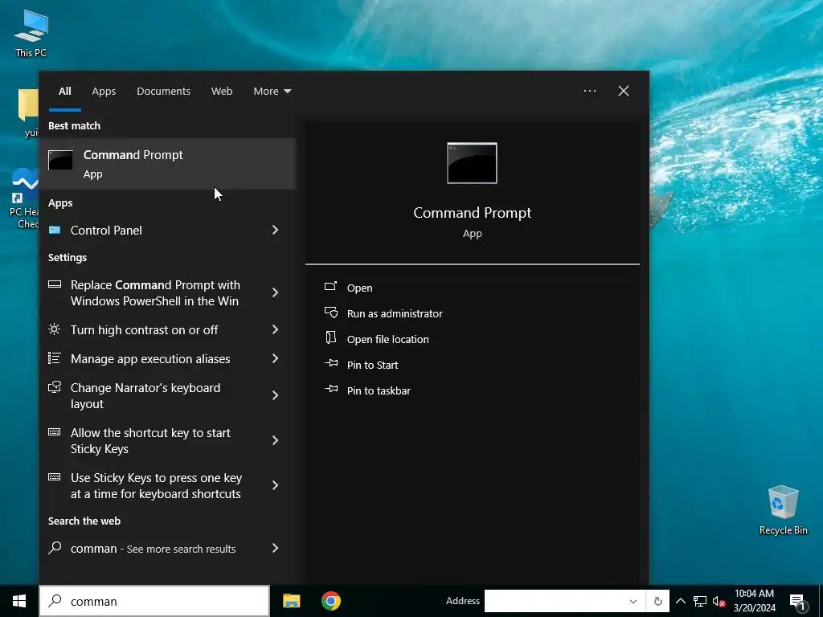
Task: Click the taskbar search box with comman
Action: [154, 601]
